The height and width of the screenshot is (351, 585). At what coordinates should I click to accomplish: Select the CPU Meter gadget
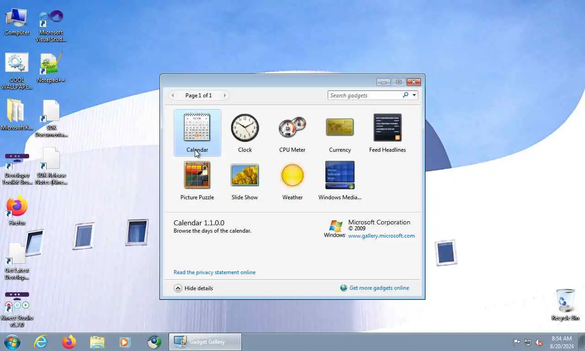[292, 133]
